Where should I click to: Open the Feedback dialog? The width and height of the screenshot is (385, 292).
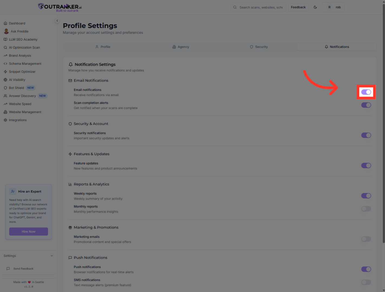click(298, 7)
